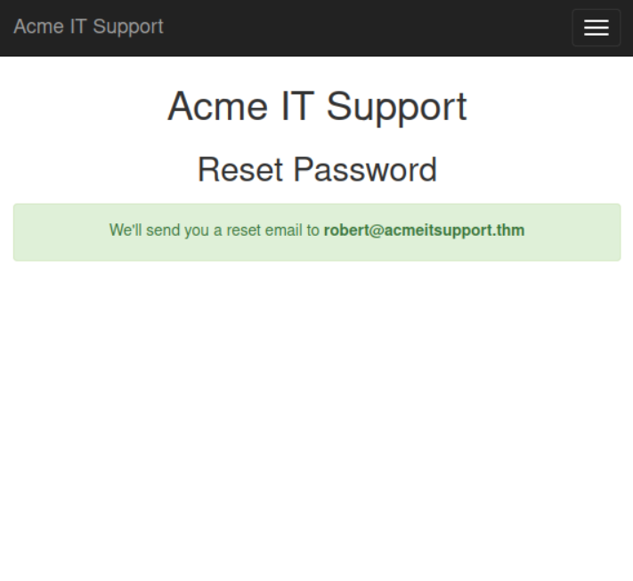Click the large Acme IT Support page heading

coord(316,107)
